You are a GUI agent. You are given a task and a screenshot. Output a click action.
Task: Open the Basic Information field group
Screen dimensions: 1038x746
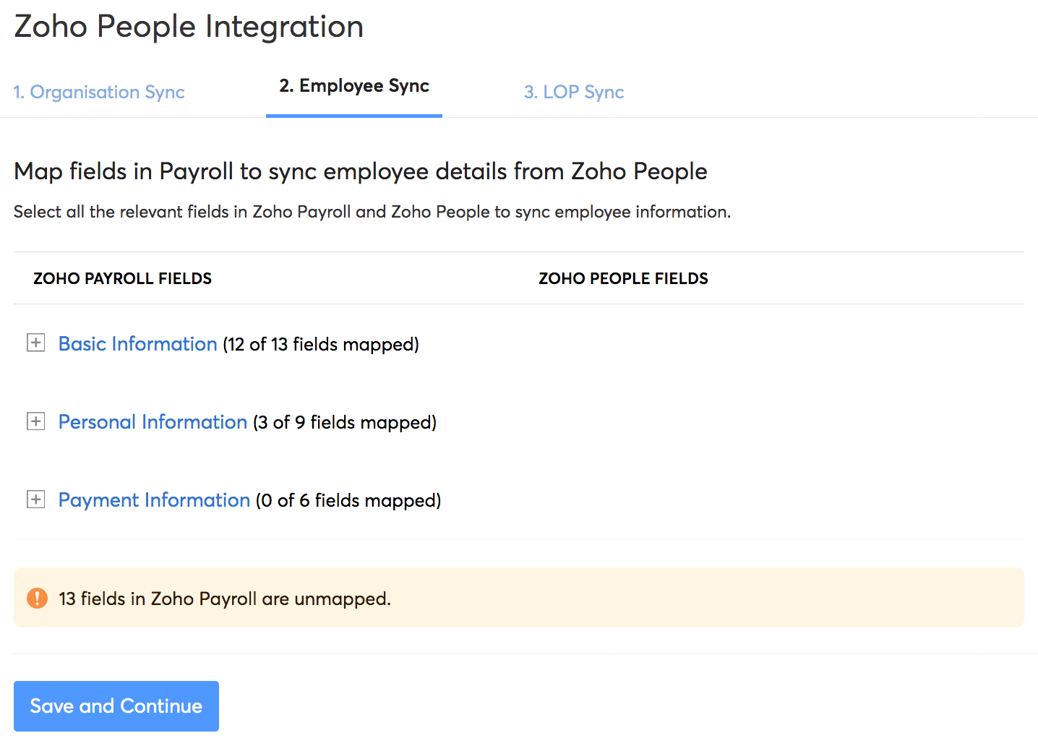pos(137,343)
